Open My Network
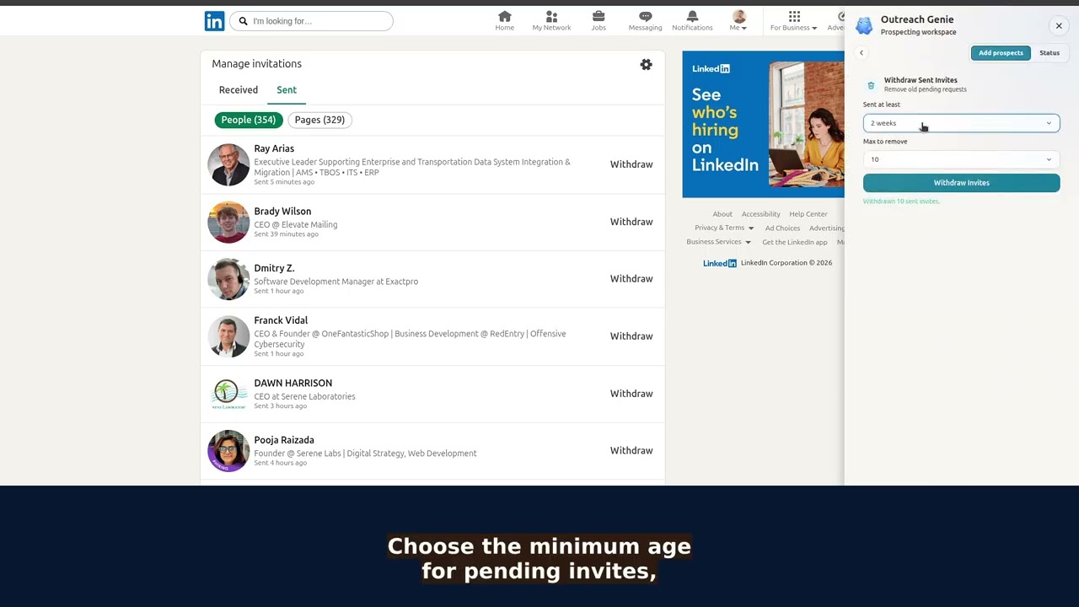Screen dimensions: 1079x607 coord(551,21)
